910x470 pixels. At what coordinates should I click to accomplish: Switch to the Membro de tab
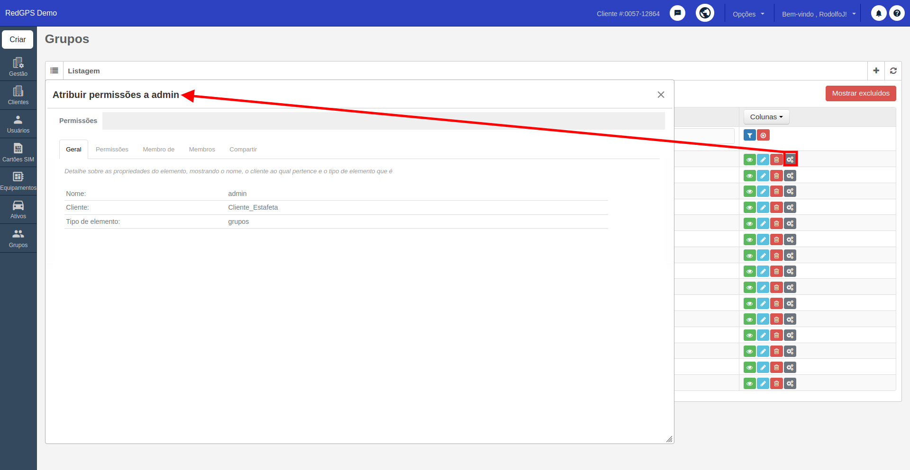(158, 149)
